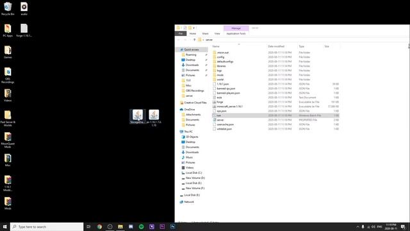Open the Application Tools tab
This screenshot has height=231, width=410.
click(x=236, y=33)
